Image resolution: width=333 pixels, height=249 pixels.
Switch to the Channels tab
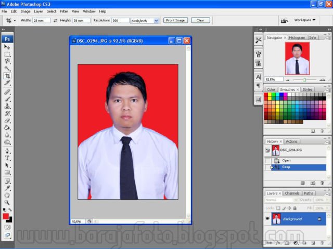click(292, 193)
